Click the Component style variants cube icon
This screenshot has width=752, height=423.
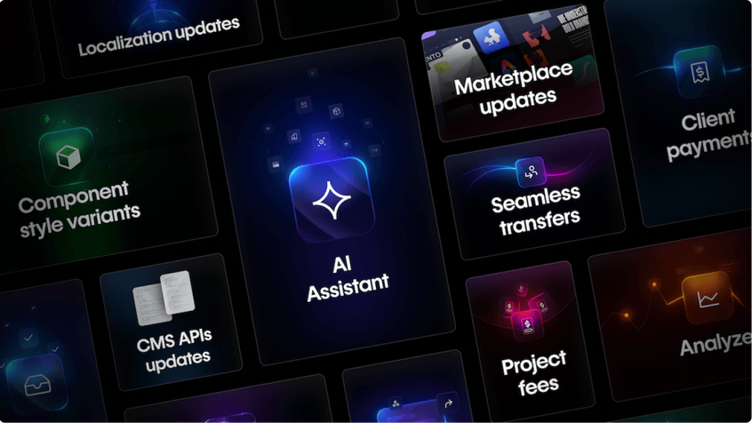pyautogui.click(x=68, y=156)
